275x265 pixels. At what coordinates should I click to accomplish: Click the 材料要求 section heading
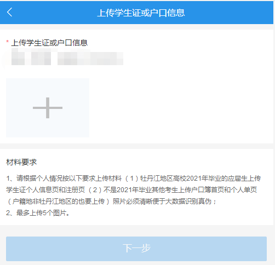click(x=21, y=162)
